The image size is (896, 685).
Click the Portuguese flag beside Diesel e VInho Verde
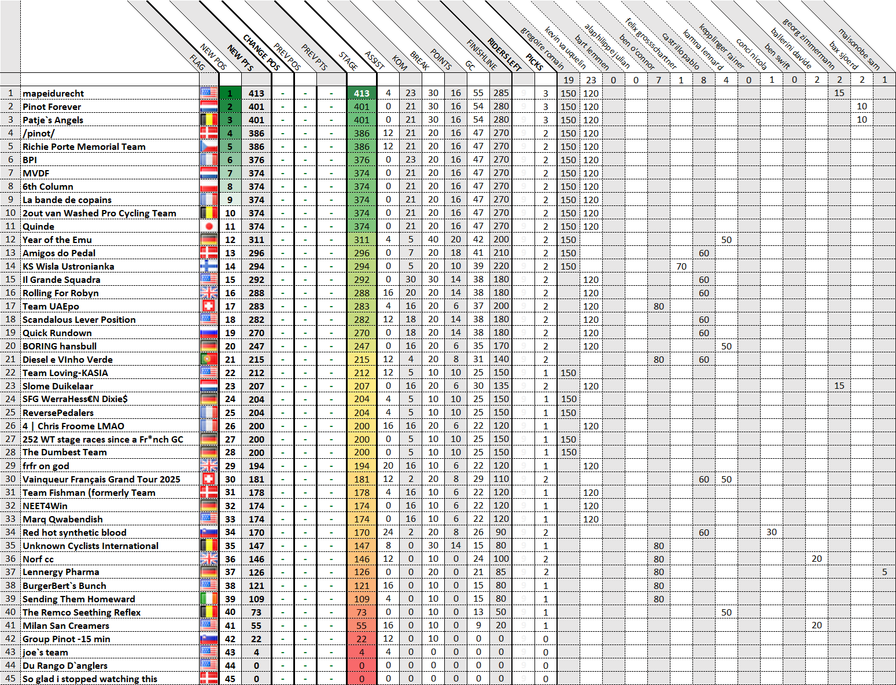(x=209, y=359)
